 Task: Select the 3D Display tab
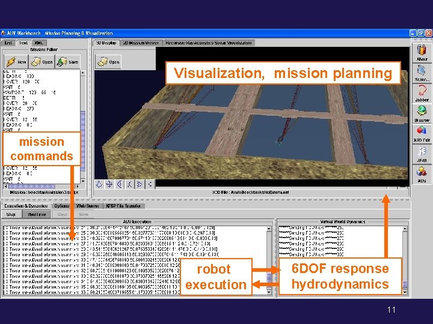tap(106, 43)
